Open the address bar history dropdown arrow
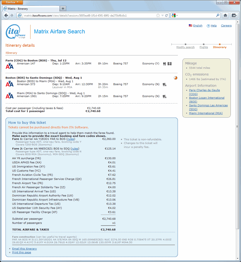Screen dimensions: 241x262 coord(162,15)
